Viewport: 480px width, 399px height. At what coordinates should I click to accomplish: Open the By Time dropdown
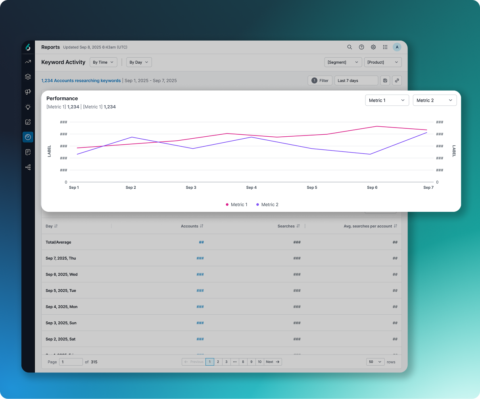pyautogui.click(x=103, y=62)
